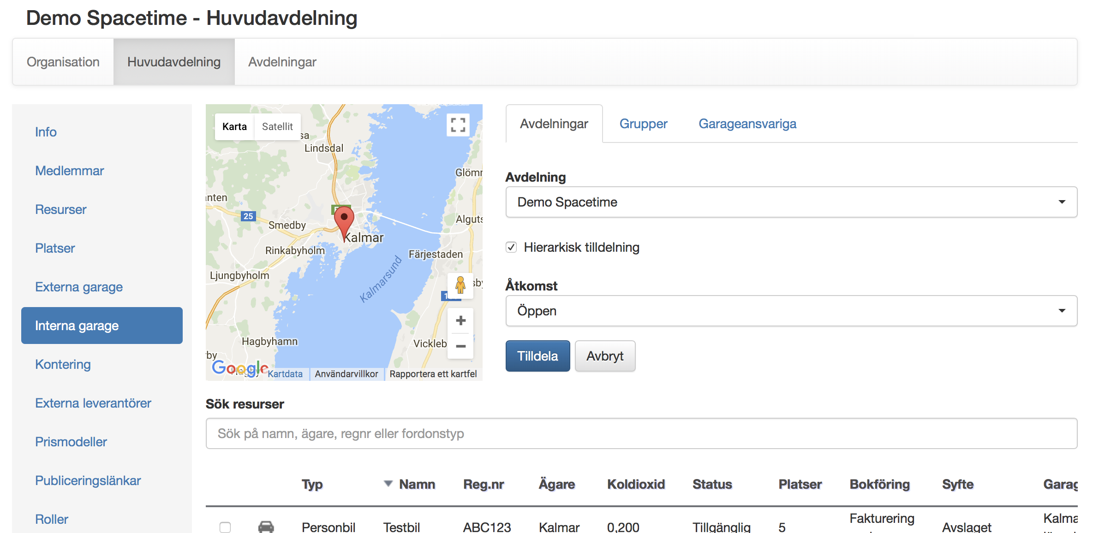Zoom out on the map
Viewport: 1099px width, 533px height.
coord(460,346)
